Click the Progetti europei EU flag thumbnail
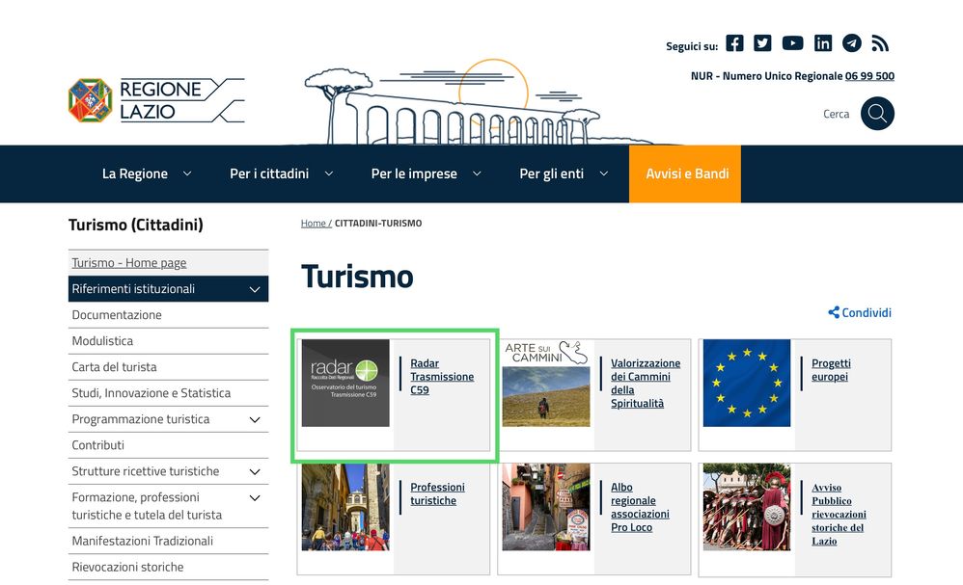The image size is (963, 585). tap(747, 383)
